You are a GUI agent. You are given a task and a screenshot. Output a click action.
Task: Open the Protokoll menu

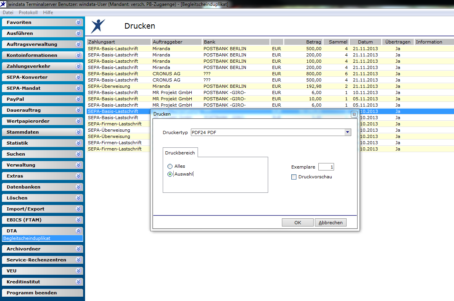(x=28, y=13)
